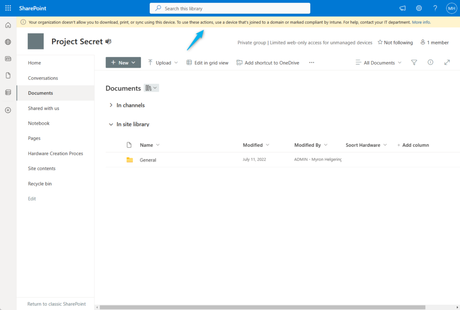This screenshot has height=310, width=460.
Task: Toggle Not following for Project Secret
Action: pyautogui.click(x=395, y=42)
